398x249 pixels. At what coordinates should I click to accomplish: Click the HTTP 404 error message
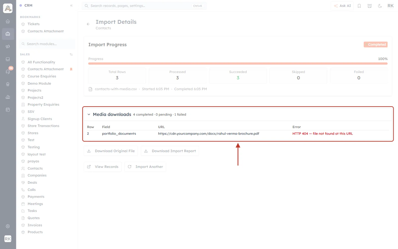tap(323, 134)
